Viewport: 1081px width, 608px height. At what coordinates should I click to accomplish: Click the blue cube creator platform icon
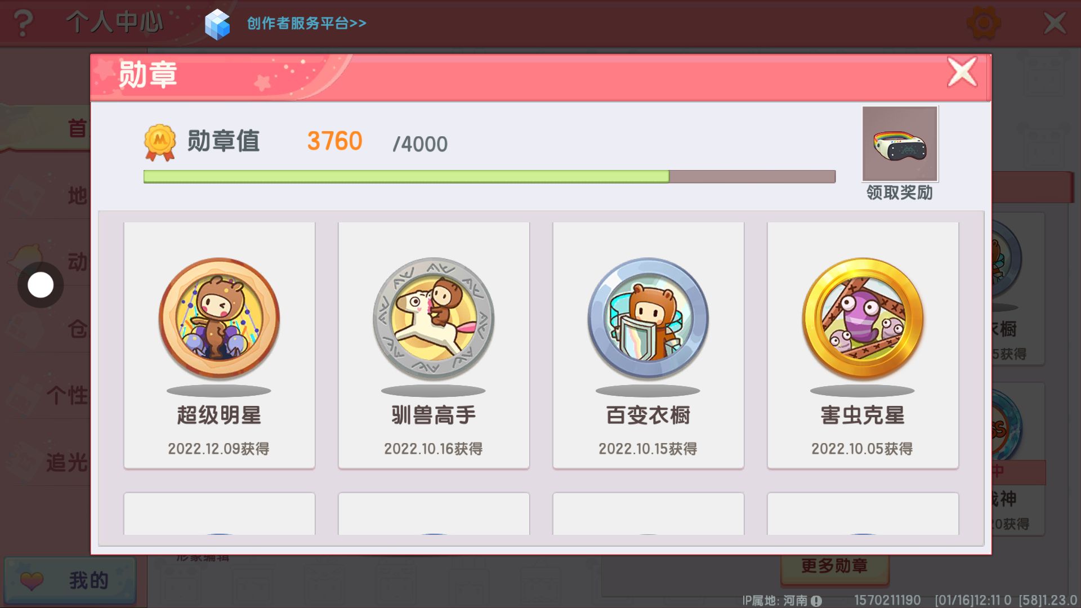tap(217, 24)
